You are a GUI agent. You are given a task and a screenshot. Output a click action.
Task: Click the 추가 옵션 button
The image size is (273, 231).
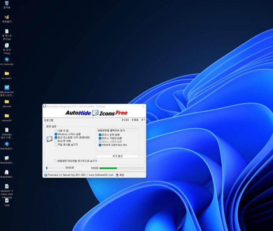[117, 156]
